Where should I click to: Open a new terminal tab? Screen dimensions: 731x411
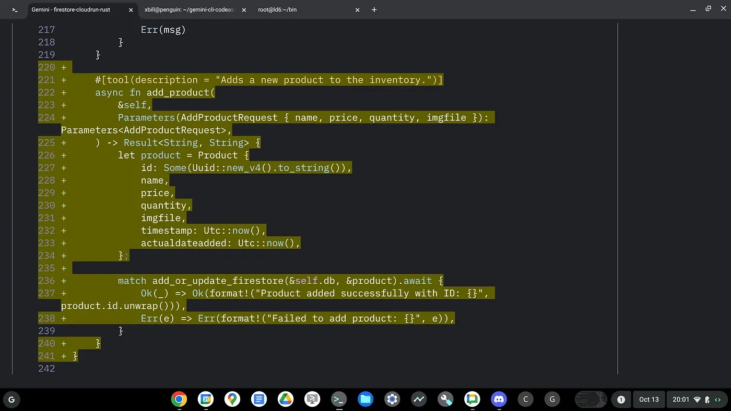(x=374, y=10)
